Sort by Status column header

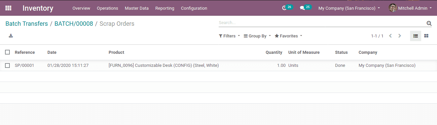pos(341,52)
